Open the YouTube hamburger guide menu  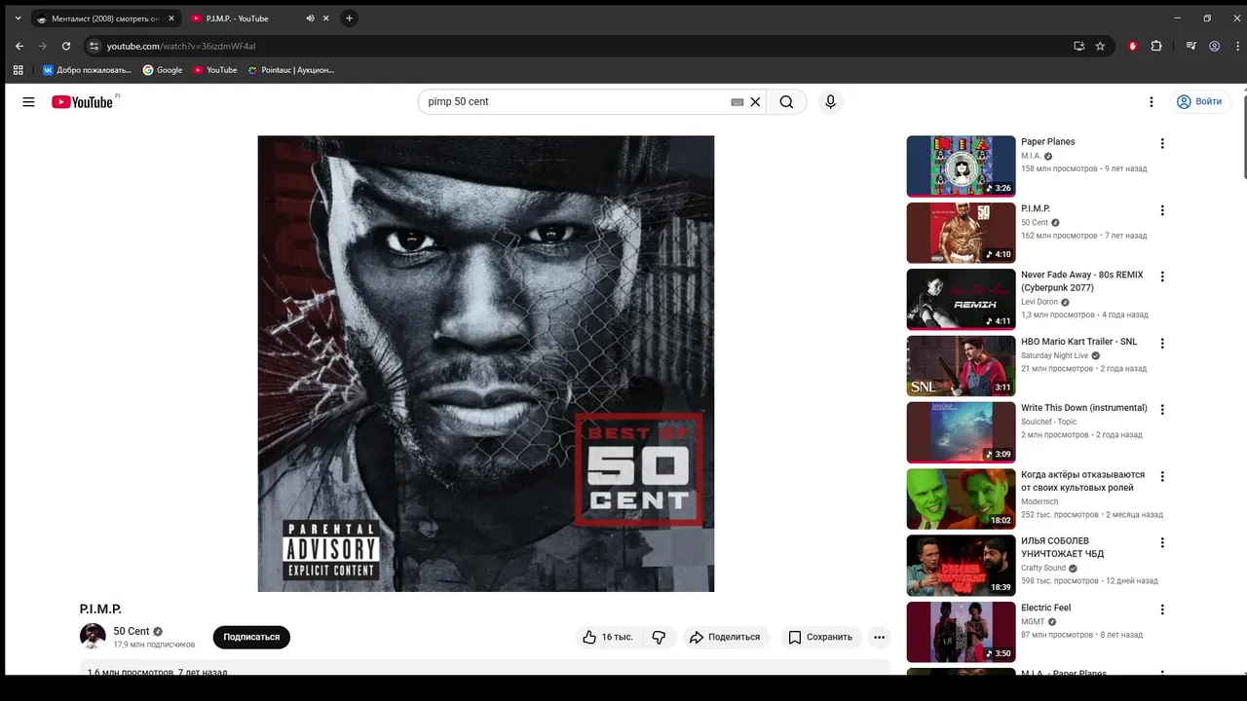(x=28, y=102)
